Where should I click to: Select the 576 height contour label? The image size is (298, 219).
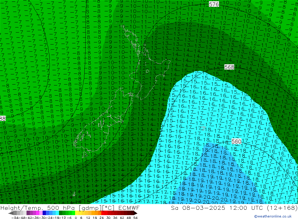pyautogui.click(x=214, y=4)
